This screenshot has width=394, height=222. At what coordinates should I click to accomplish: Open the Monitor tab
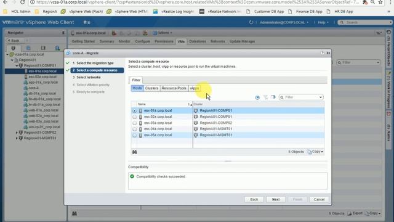tap(124, 41)
